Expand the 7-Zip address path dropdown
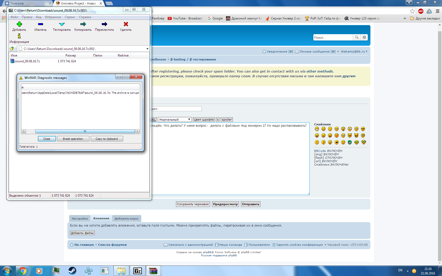Viewport: 442px width, 276px height. (x=147, y=49)
